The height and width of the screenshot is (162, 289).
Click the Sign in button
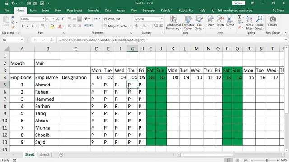[x=238, y=3]
